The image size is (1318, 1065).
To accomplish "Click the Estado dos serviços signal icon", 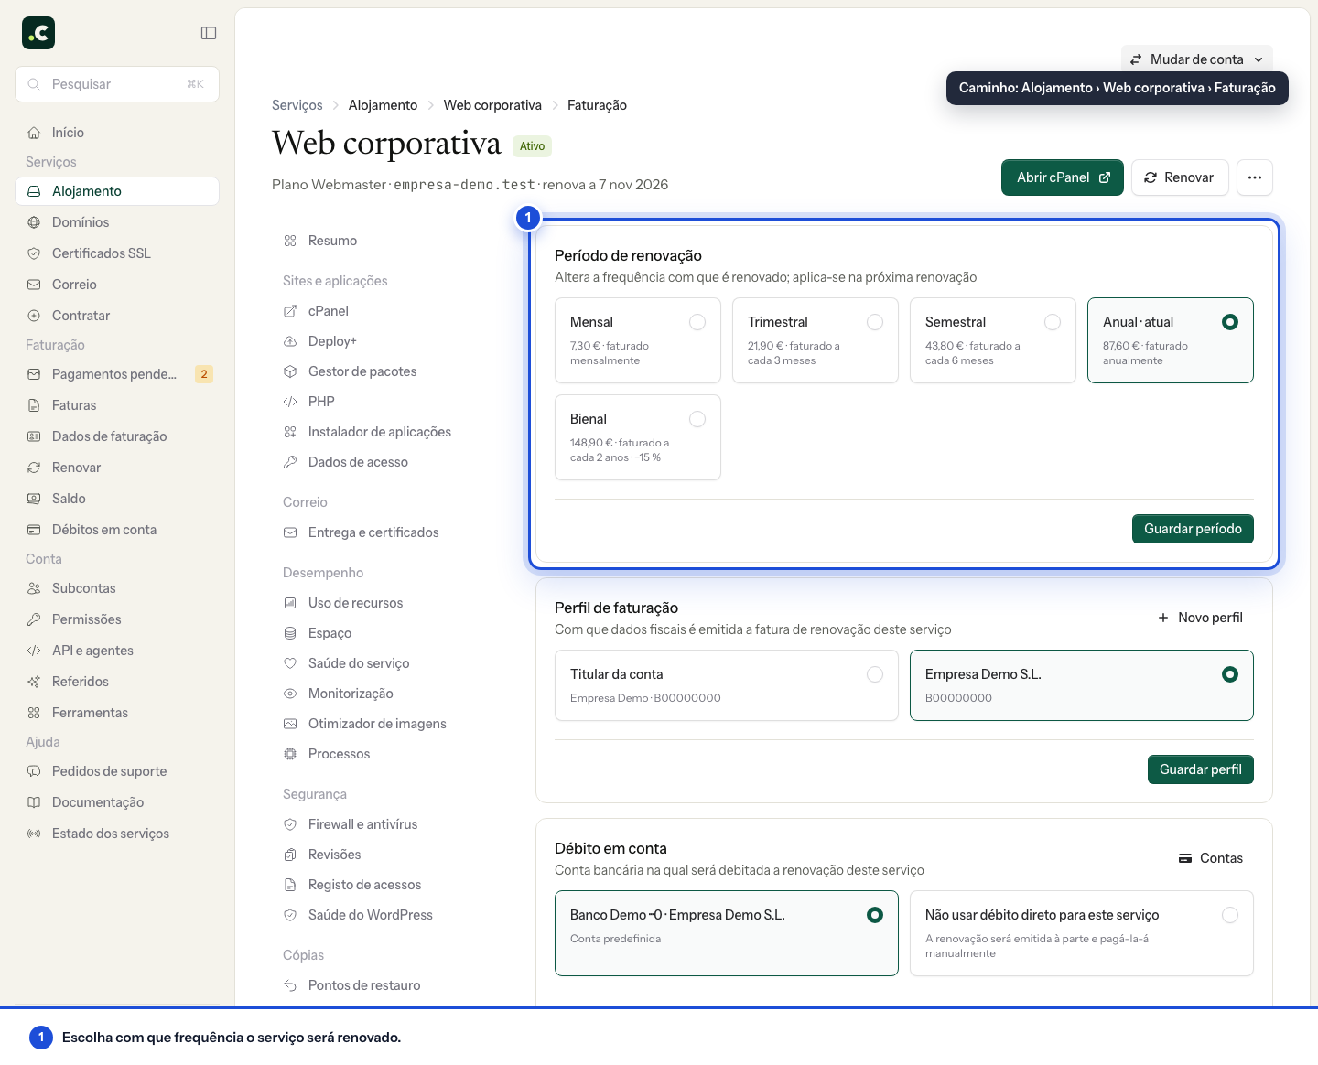I will 34,834.
